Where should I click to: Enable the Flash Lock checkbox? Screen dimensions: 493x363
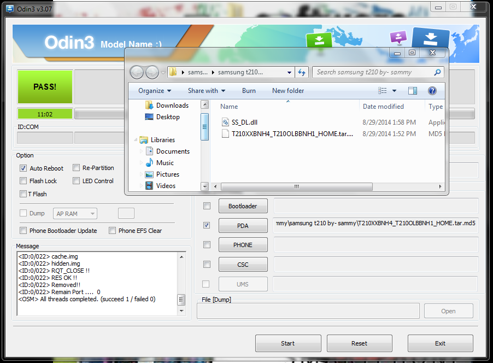click(x=24, y=180)
